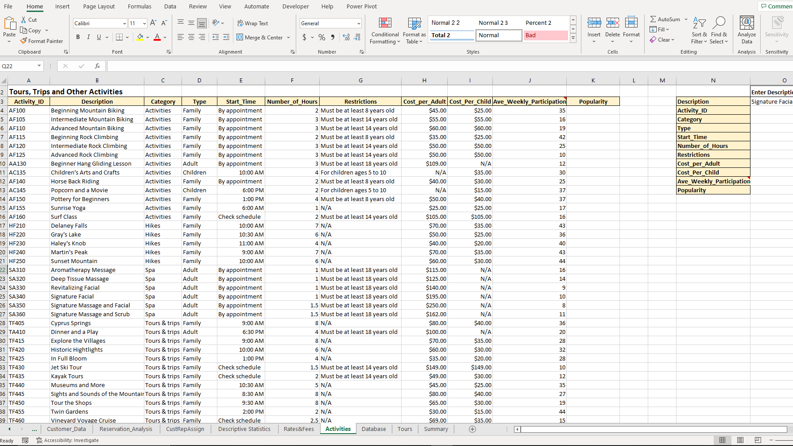Toggle align left

pos(181,37)
